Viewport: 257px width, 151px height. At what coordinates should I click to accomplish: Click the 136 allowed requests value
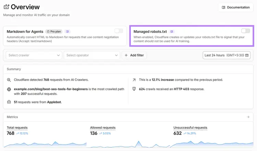click(94, 133)
